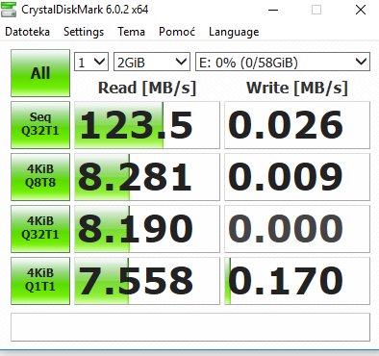Open the Tema menu
The height and width of the screenshot is (356, 379).
tap(131, 32)
